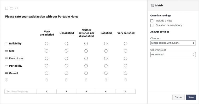Delete the Very unsatisfied column via trash icon

point(46,80)
